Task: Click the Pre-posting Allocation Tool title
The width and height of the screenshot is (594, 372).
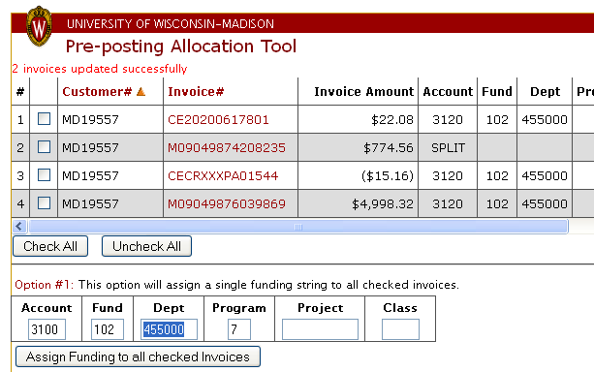Action: click(180, 46)
